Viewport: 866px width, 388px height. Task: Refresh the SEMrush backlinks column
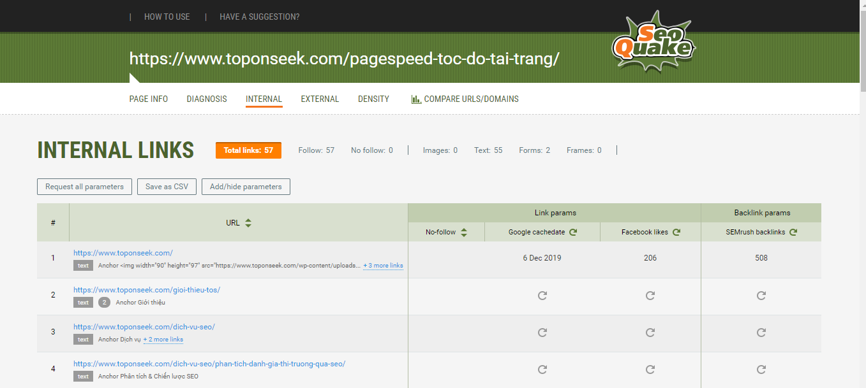(793, 232)
